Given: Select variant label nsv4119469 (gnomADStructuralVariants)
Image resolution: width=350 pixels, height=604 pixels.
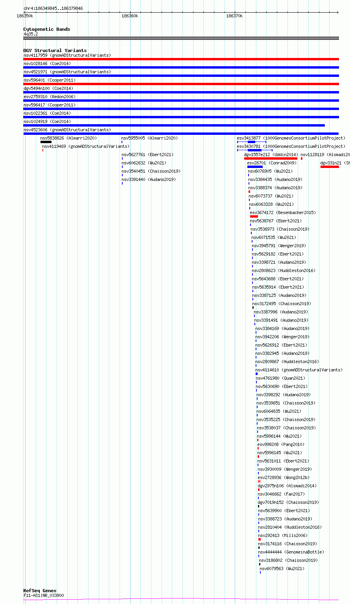Looking at the screenshot, I should [86, 146].
